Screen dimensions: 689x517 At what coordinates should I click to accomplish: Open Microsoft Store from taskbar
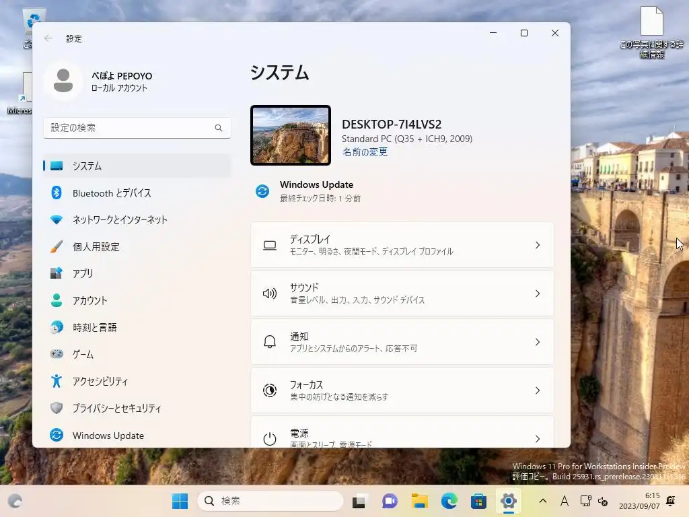click(x=478, y=501)
